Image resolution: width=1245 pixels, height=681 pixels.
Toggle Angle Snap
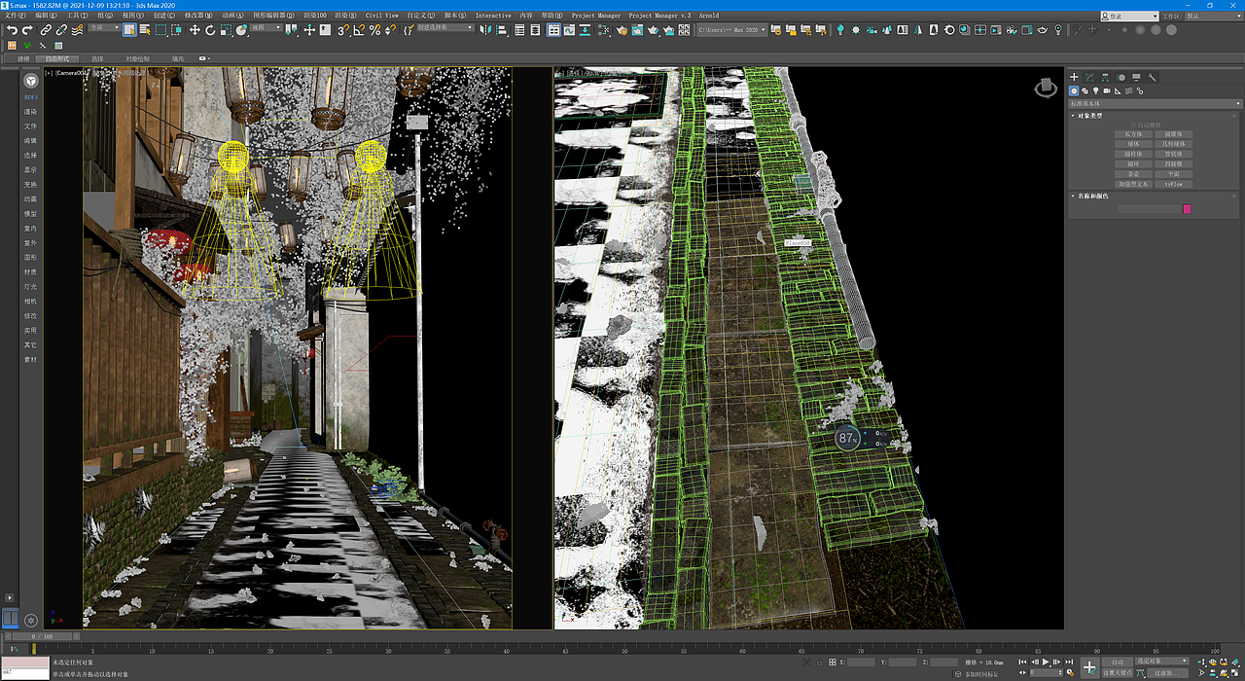pos(359,30)
